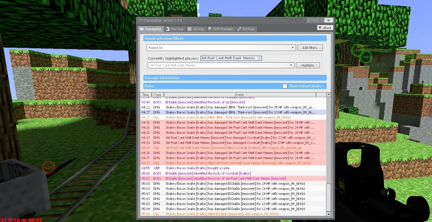The width and height of the screenshot is (432, 222).
Task: Select the 05:02 BODY Jet Fuel identified row
Action: 233,178
